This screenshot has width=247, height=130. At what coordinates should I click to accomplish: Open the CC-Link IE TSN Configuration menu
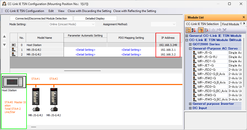(25, 11)
